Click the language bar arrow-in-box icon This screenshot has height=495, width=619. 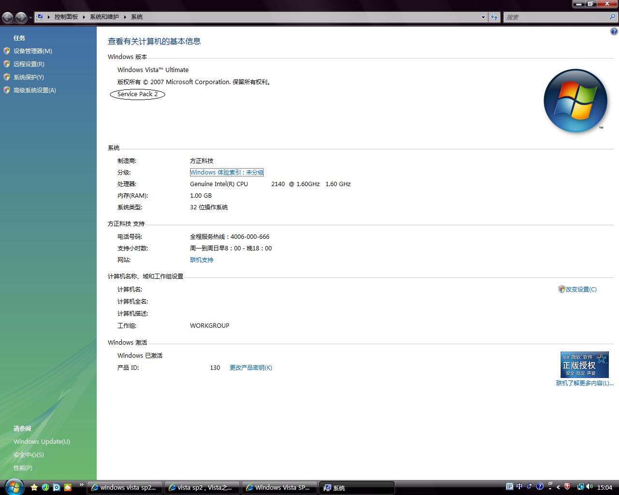530,487
